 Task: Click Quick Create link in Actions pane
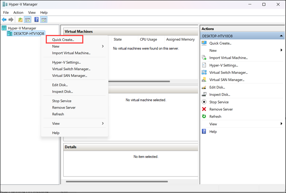tap(220, 43)
